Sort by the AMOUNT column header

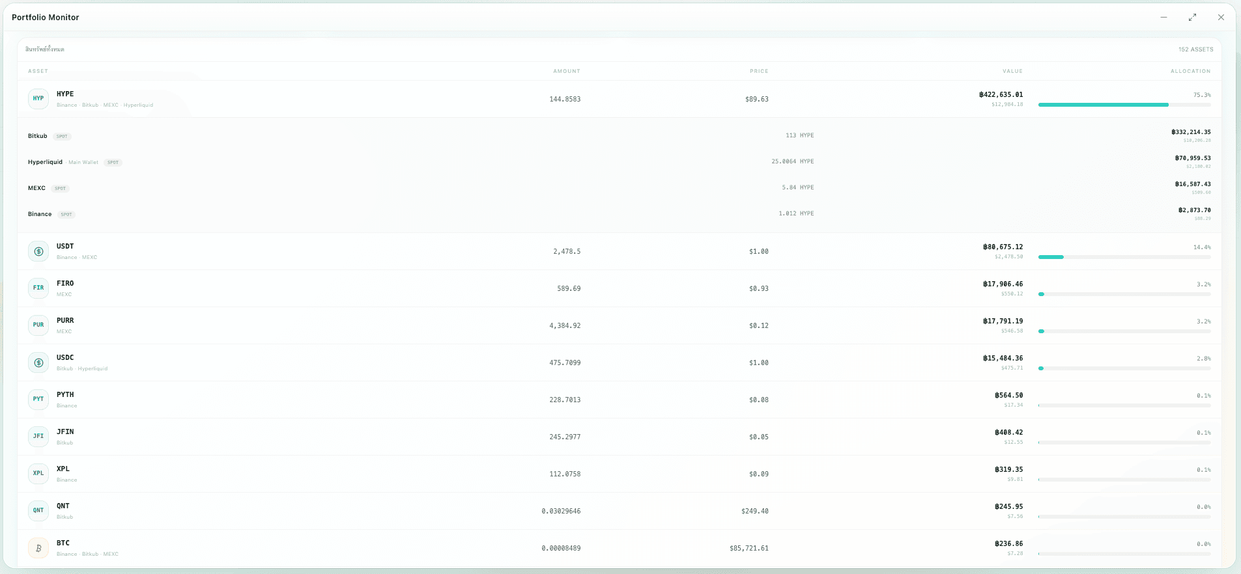pyautogui.click(x=567, y=71)
